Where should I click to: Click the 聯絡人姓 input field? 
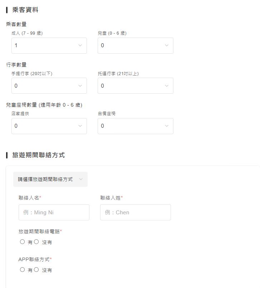point(135,212)
